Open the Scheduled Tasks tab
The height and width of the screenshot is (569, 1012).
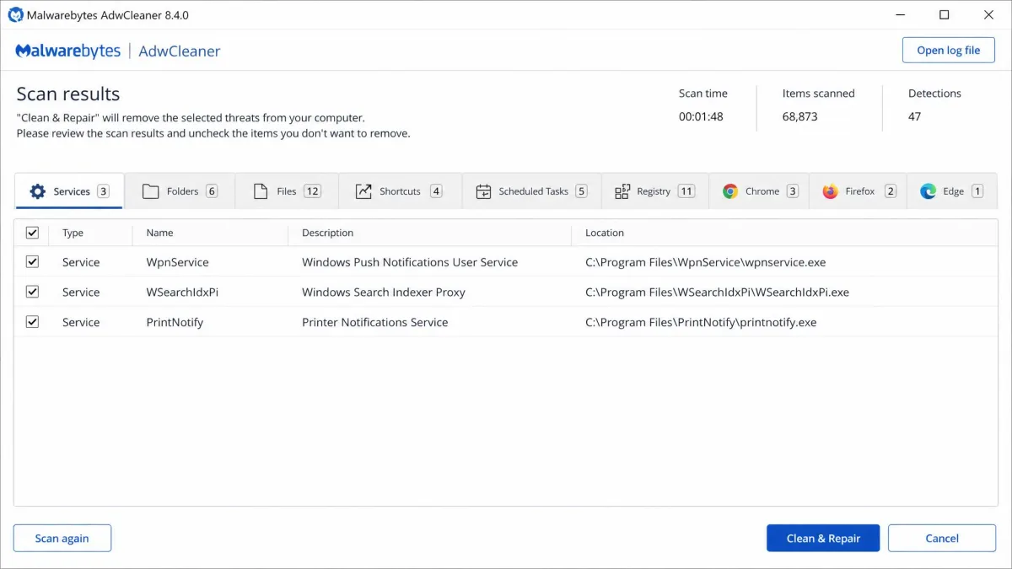[x=531, y=191]
